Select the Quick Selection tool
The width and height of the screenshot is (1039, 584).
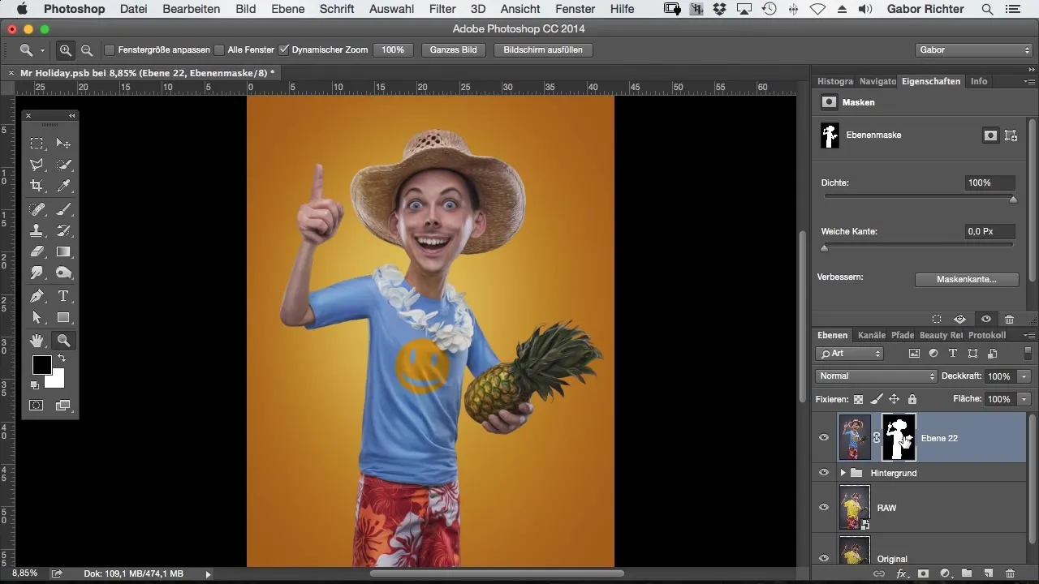click(x=63, y=165)
